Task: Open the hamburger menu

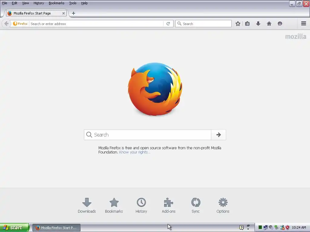Action: tap(304, 24)
